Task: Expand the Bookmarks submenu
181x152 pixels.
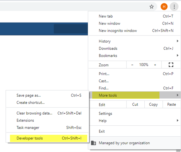Action: (134, 56)
